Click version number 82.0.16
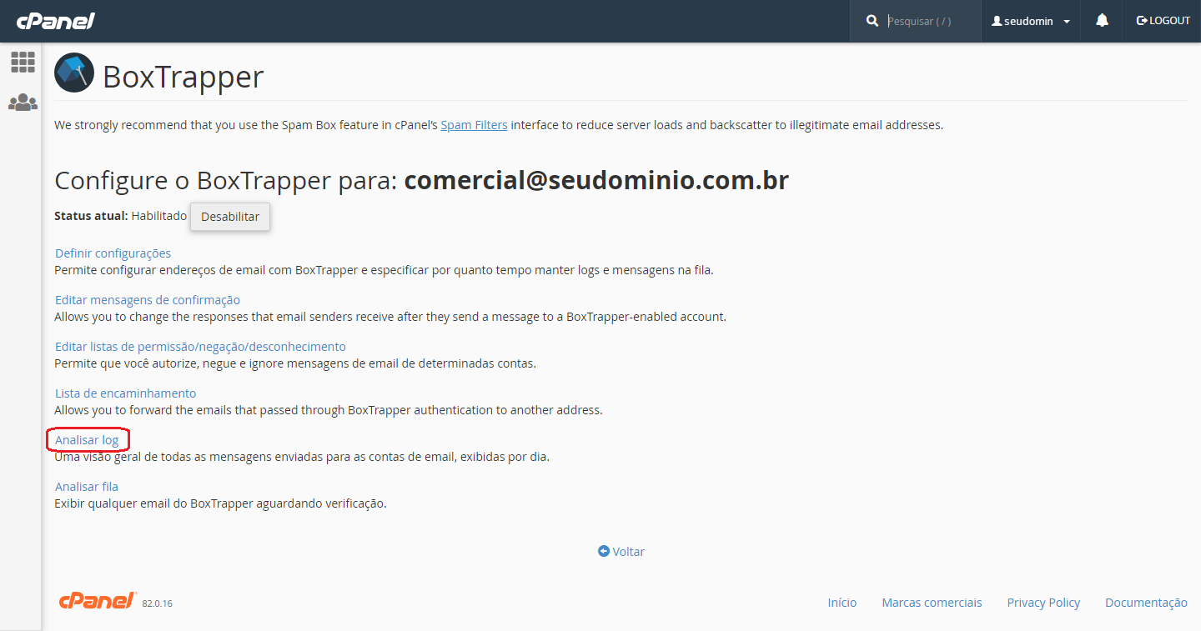 click(x=158, y=603)
